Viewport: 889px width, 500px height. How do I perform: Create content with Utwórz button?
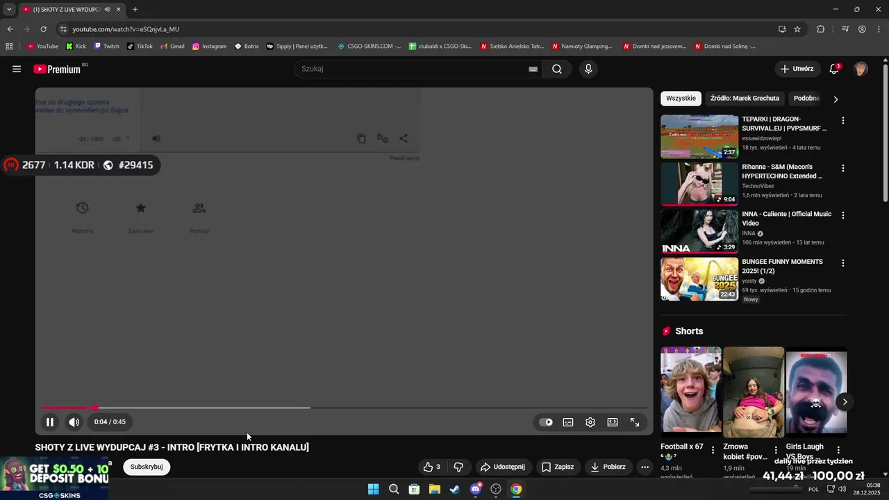pos(797,69)
